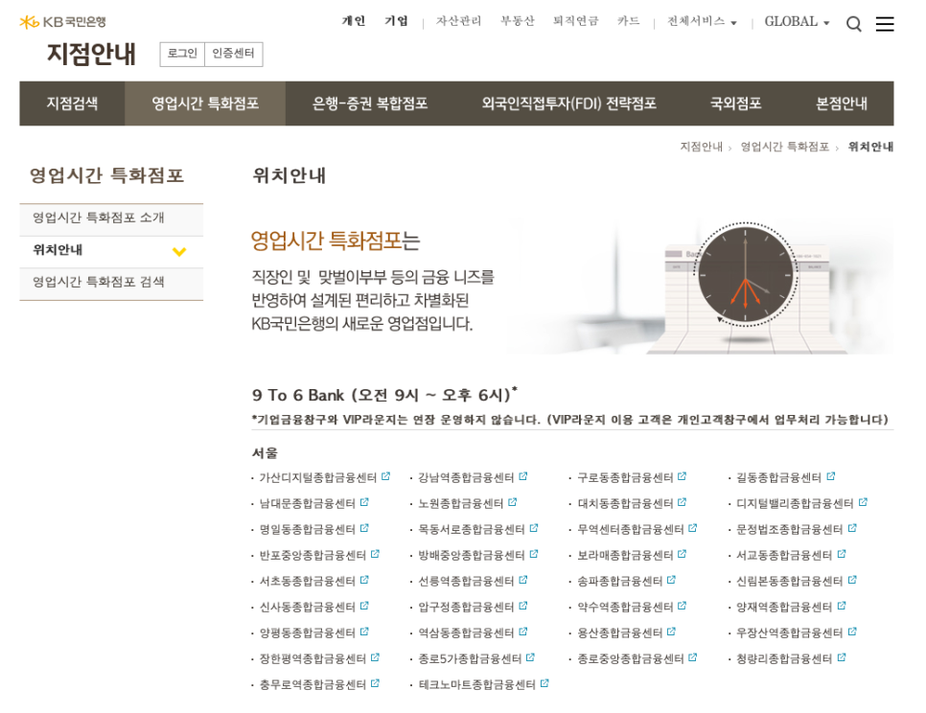This screenshot has height=713, width=926.
Task: Open the 카드 top menu
Action: [629, 21]
